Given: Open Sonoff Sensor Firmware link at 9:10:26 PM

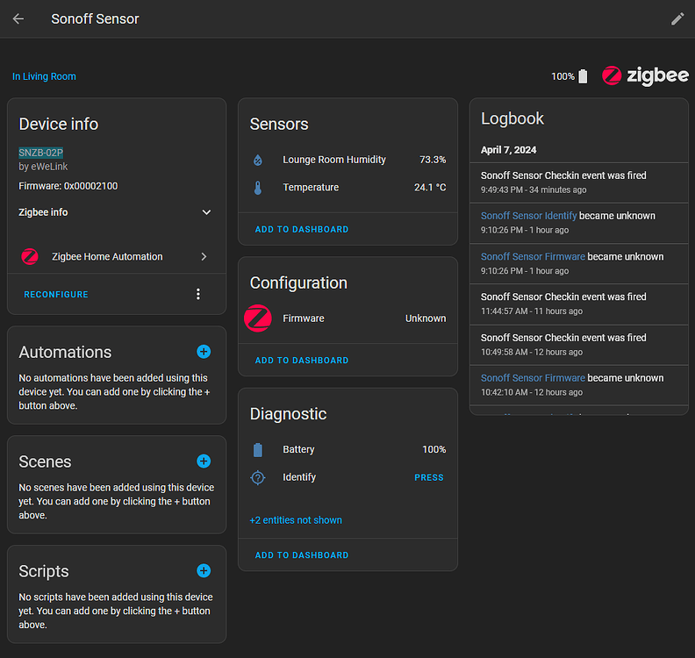Looking at the screenshot, I should coord(533,256).
